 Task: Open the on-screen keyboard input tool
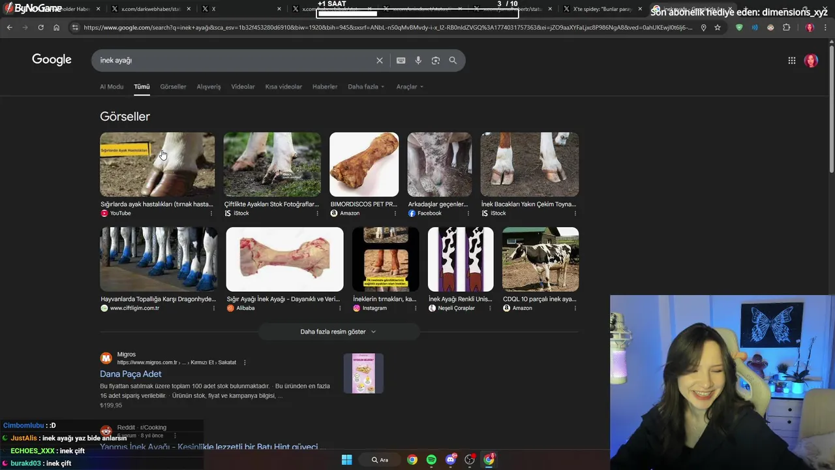pyautogui.click(x=401, y=60)
